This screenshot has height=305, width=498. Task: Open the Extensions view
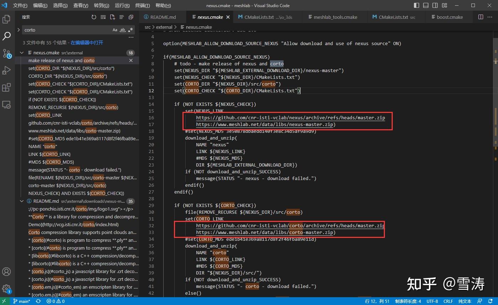[6, 87]
